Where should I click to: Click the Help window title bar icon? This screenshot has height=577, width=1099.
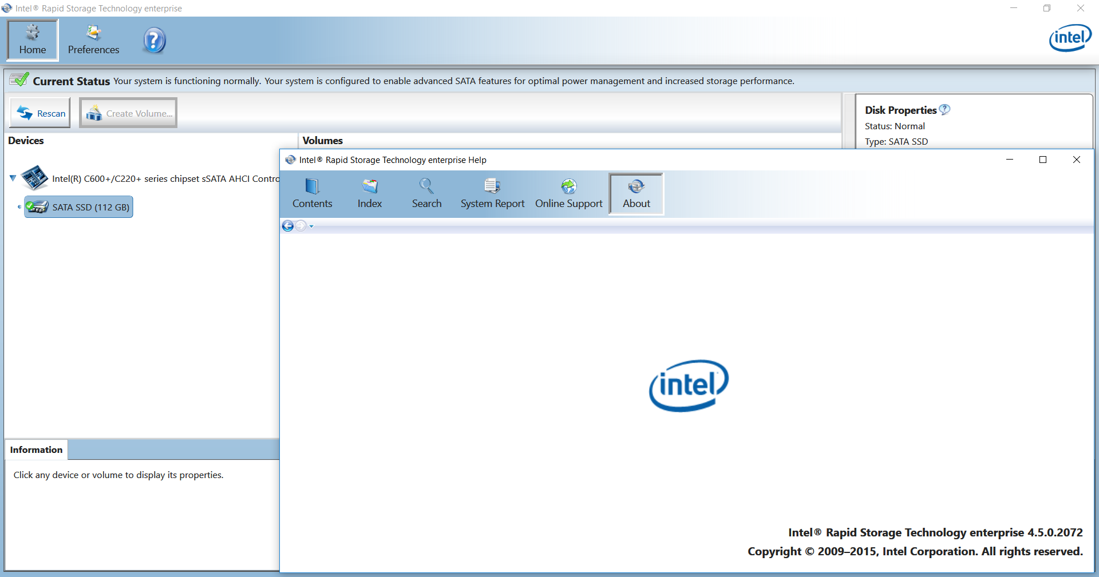(290, 160)
